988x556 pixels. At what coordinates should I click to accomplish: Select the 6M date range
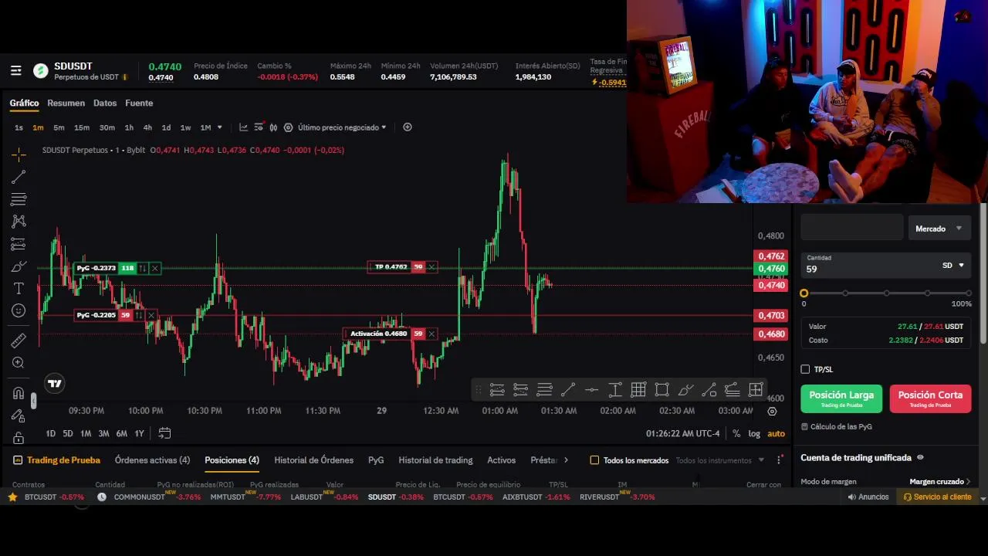coord(122,434)
